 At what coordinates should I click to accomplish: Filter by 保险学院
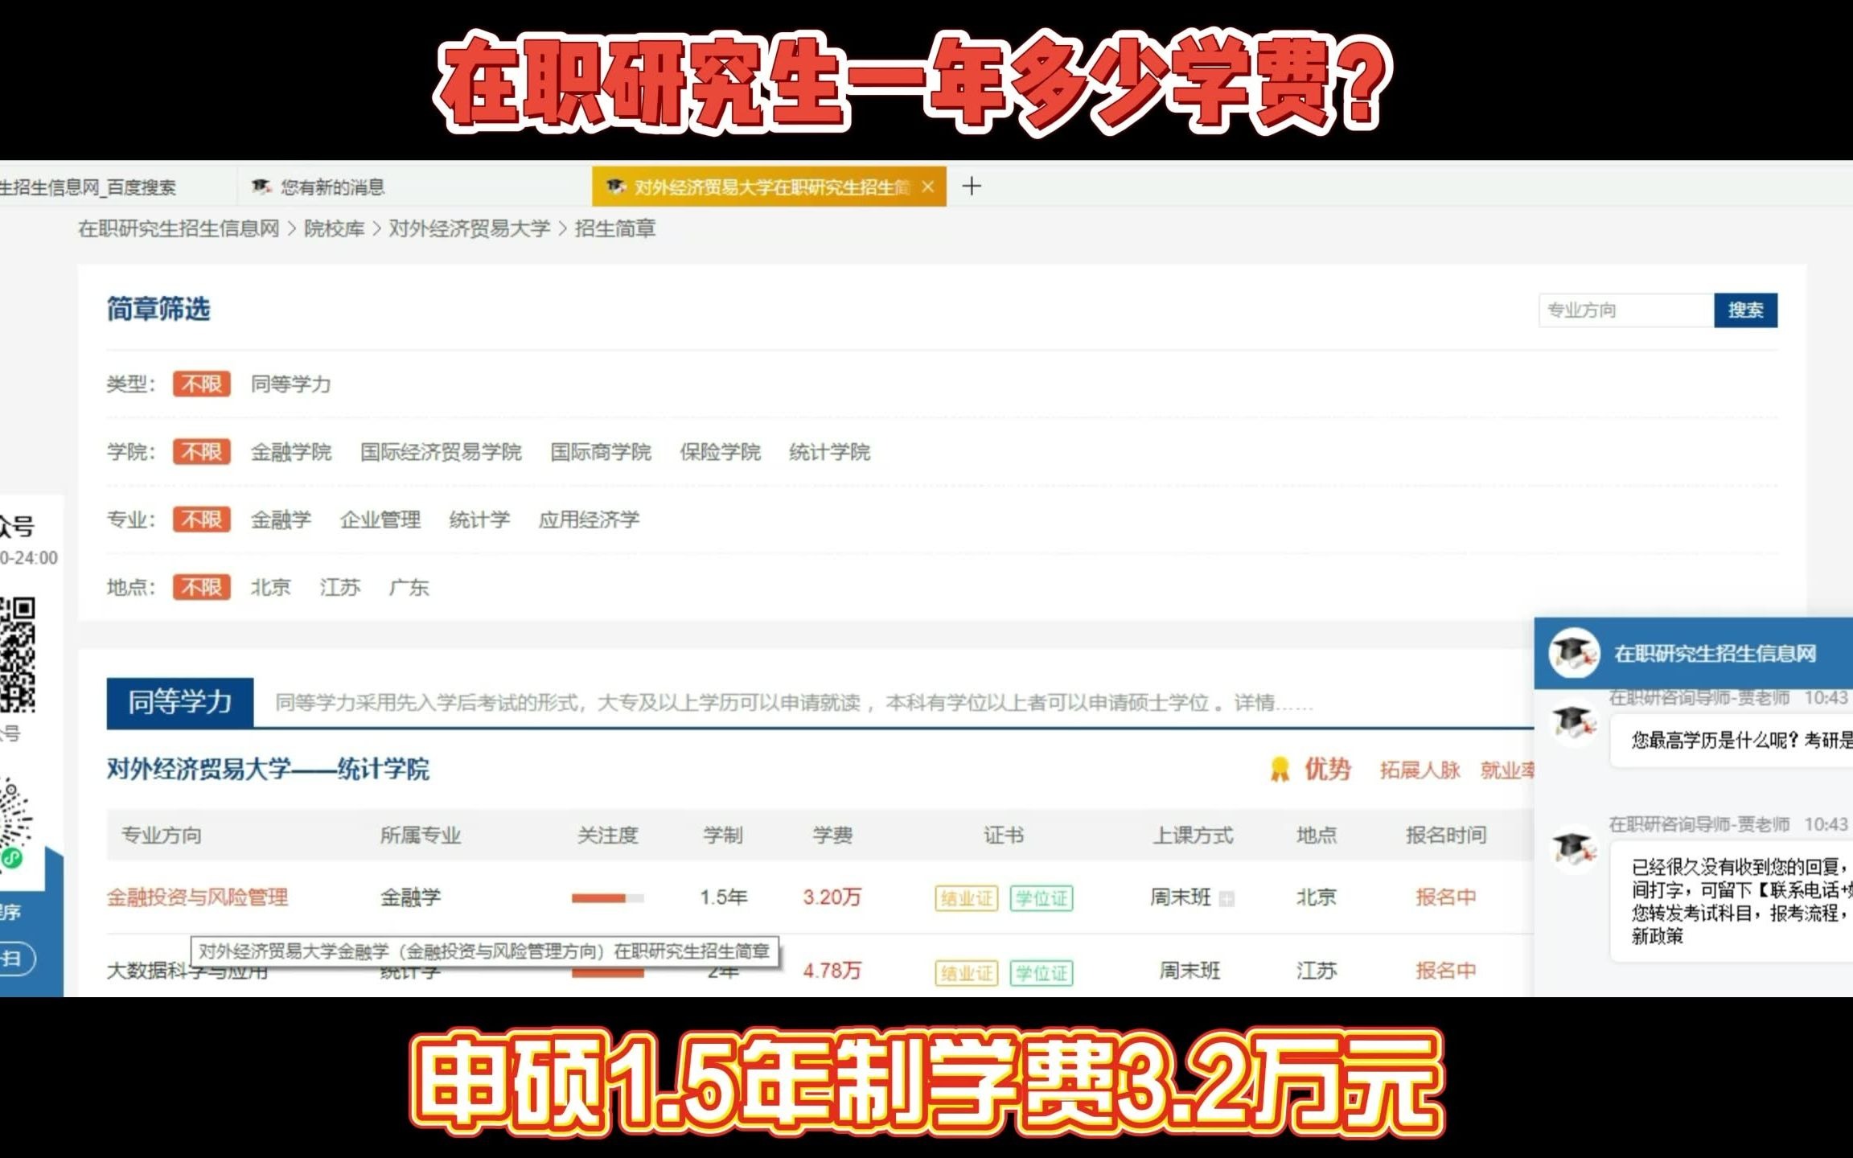coord(720,452)
